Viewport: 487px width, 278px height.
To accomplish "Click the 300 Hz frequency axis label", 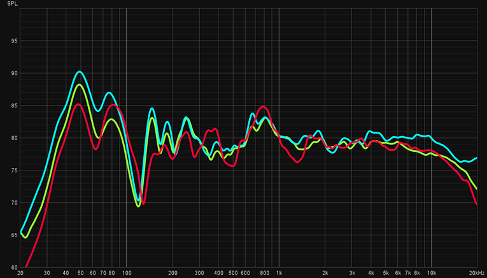I will point(199,274).
